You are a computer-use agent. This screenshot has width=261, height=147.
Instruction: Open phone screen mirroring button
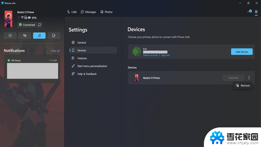click(x=54, y=36)
